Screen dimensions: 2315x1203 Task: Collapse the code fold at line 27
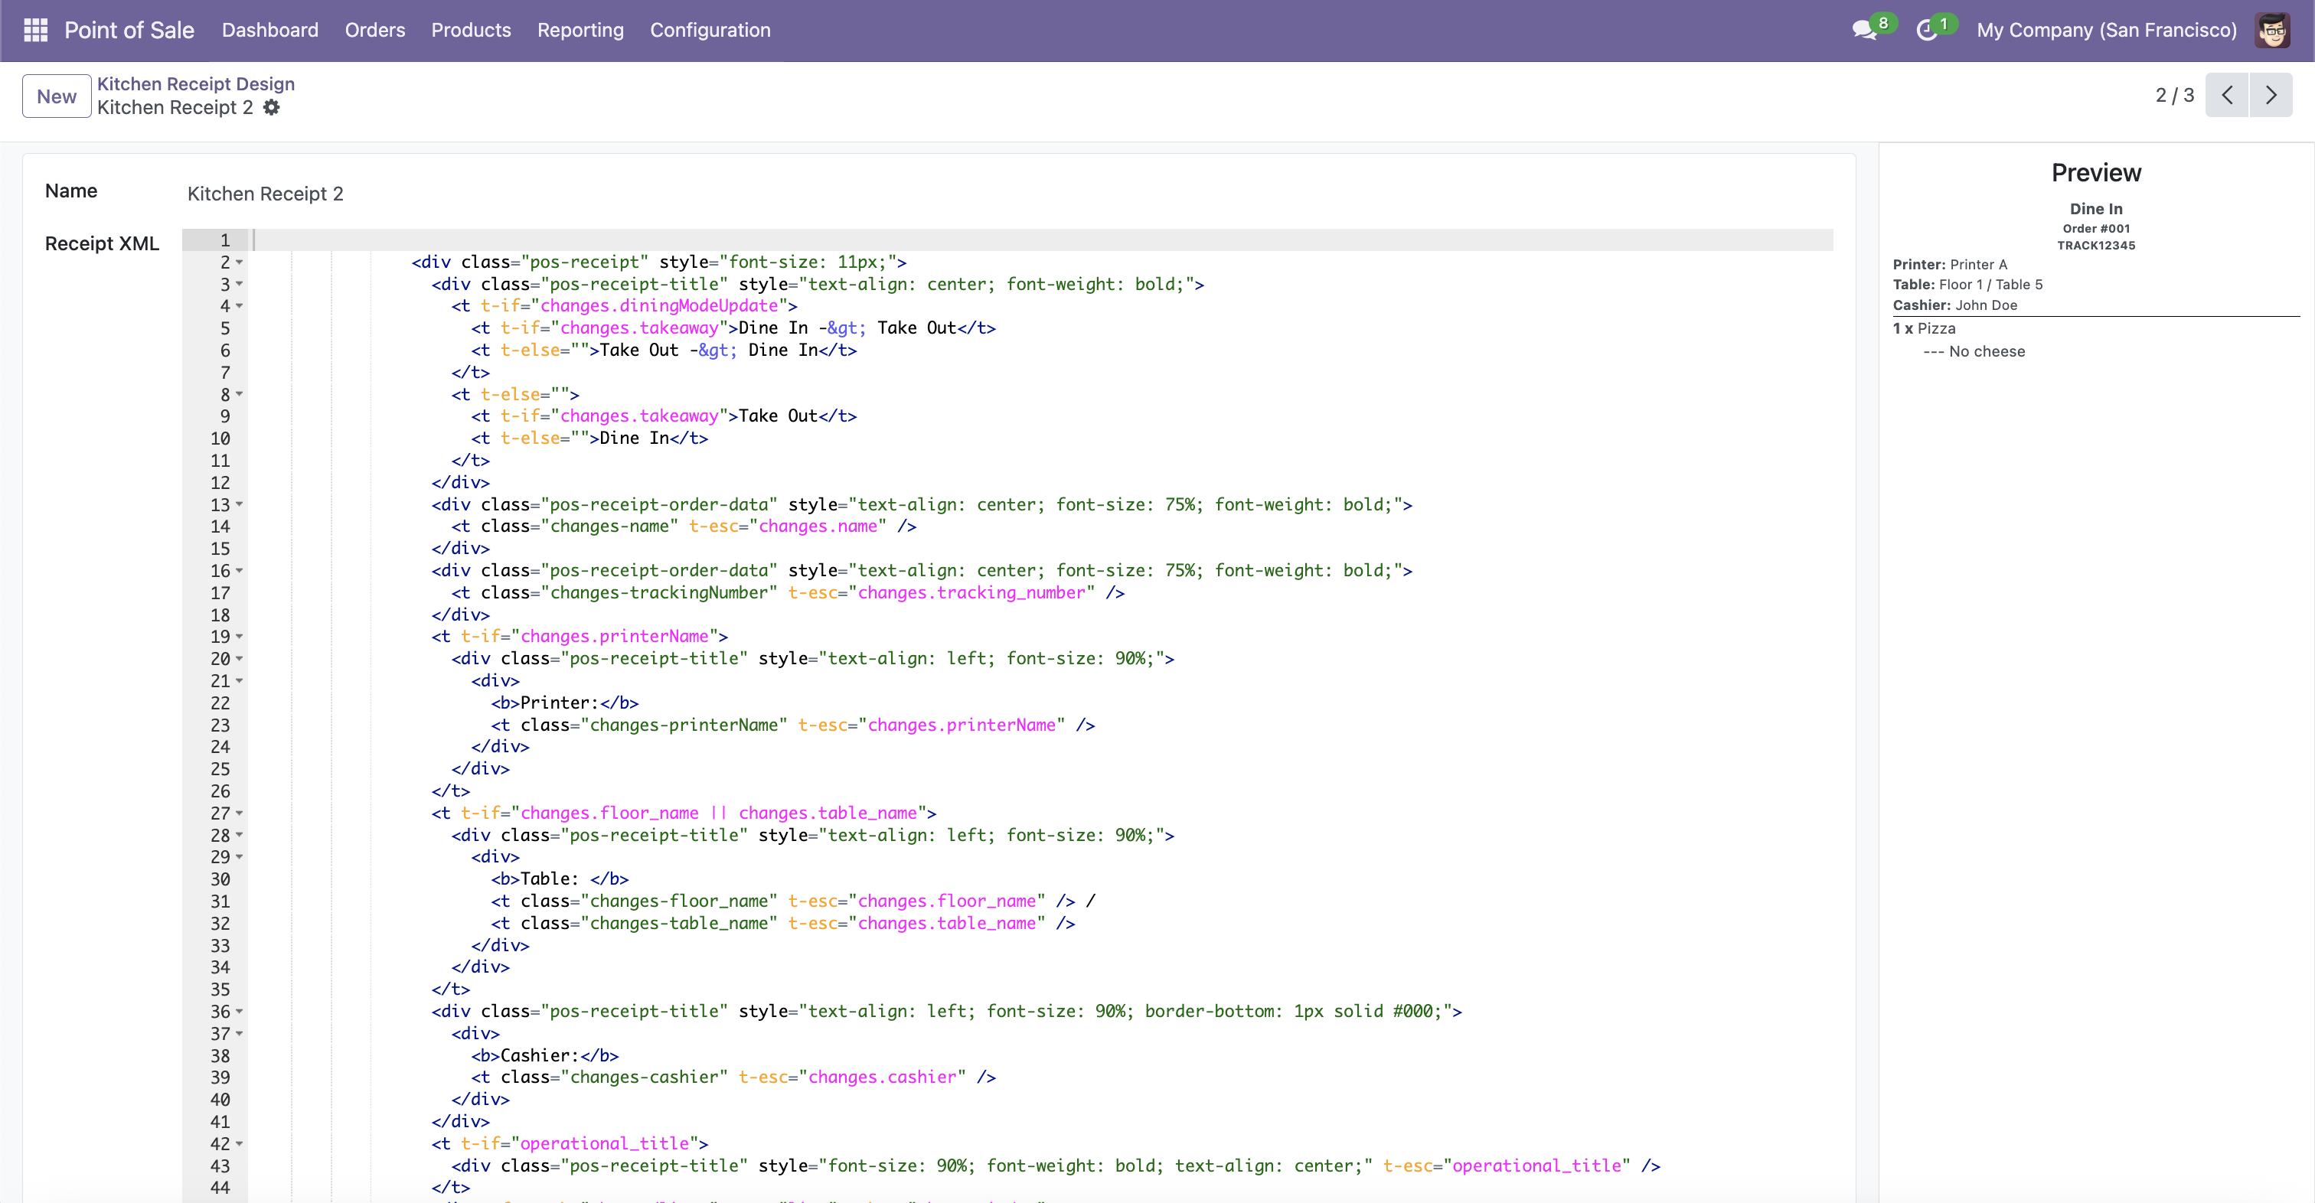pyautogui.click(x=240, y=813)
